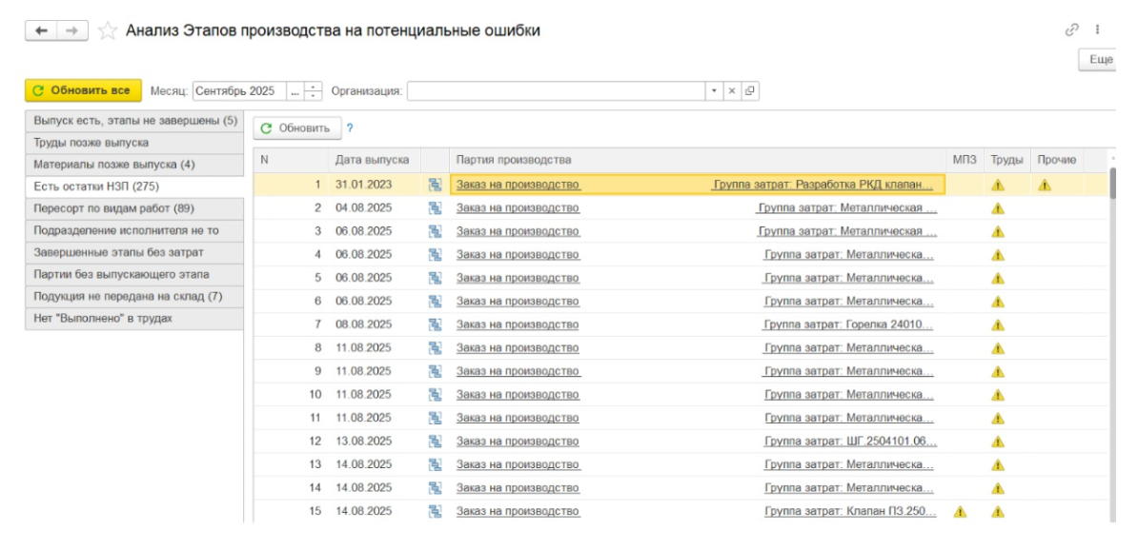Open the month selector ellipsis button
Screen dimensions: 1138x550
(x=295, y=91)
